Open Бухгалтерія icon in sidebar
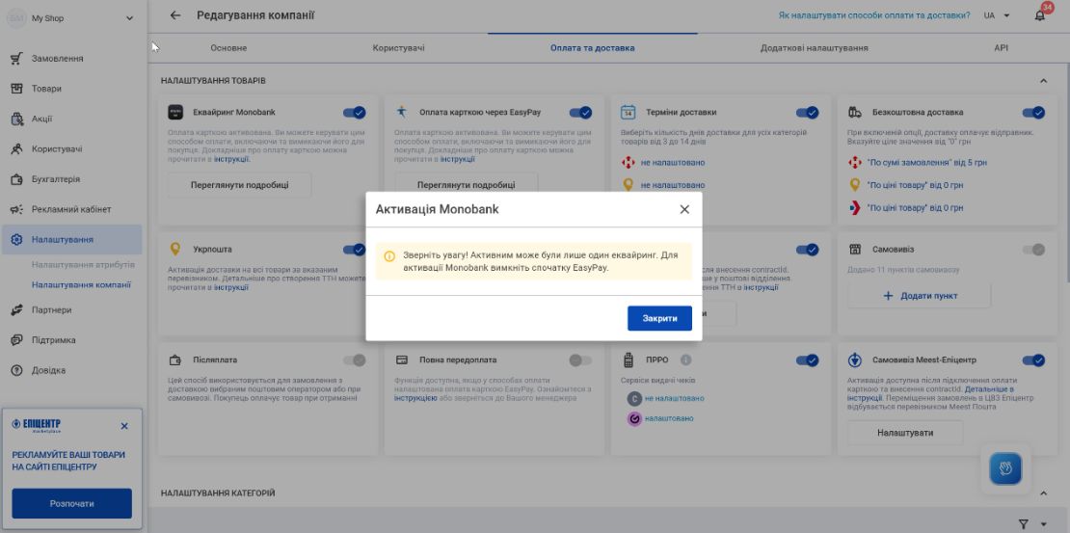Viewport: 1070px width, 533px height. click(x=17, y=179)
